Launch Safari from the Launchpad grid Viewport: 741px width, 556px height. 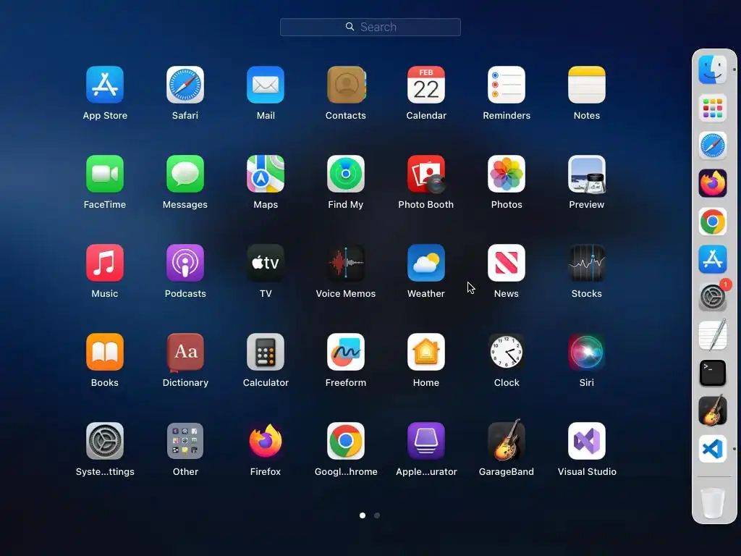185,85
